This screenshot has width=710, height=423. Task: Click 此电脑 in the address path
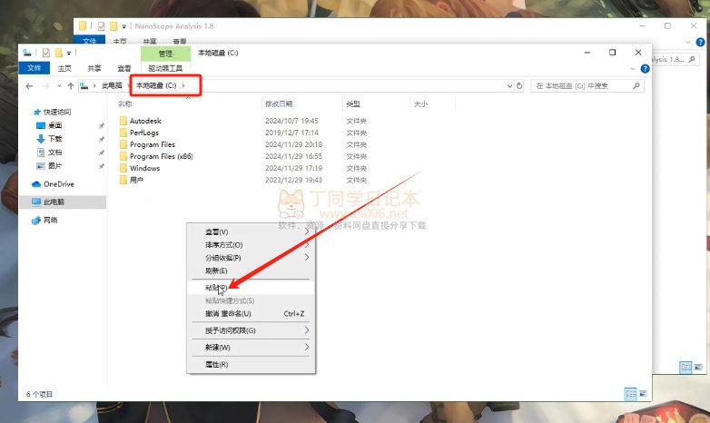[112, 85]
